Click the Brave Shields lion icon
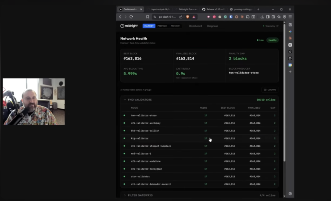The width and height of the screenshot is (331, 201). coord(187,17)
